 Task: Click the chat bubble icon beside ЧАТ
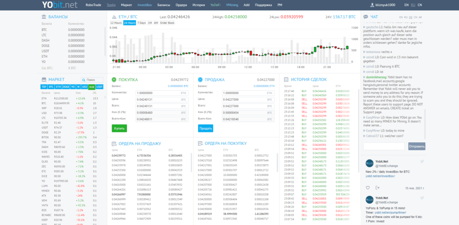[x=366, y=17]
